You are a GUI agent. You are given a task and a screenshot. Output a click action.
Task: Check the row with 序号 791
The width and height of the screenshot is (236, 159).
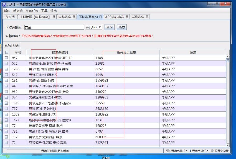(6, 131)
